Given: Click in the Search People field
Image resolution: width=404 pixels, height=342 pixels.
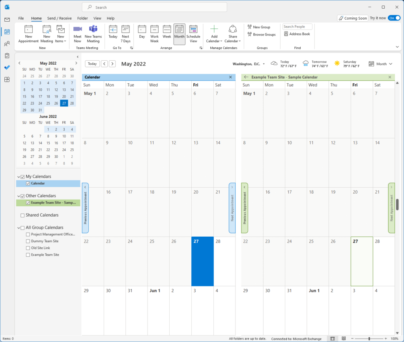Looking at the screenshot, I should (x=297, y=26).
